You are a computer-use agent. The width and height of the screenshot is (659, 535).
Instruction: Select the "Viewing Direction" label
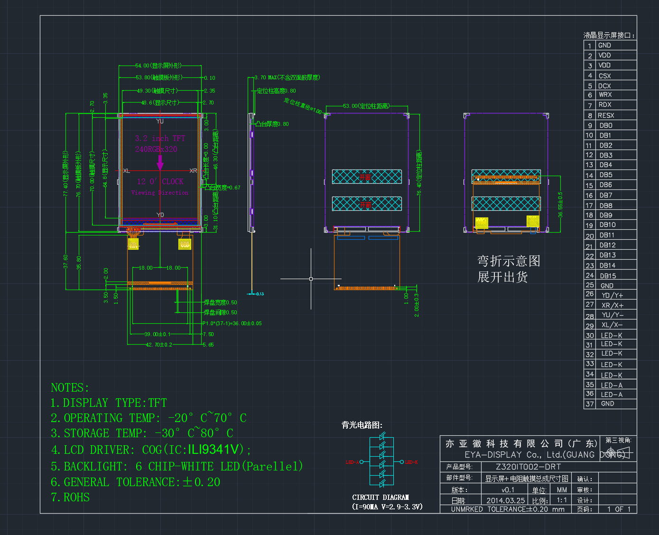(x=160, y=193)
